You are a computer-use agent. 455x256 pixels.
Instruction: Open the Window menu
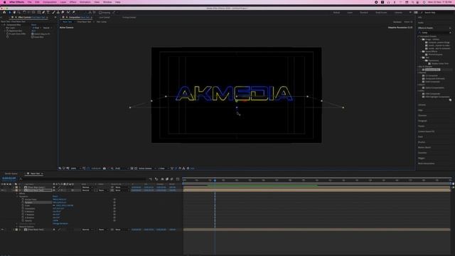pyautogui.click(x=107, y=2)
